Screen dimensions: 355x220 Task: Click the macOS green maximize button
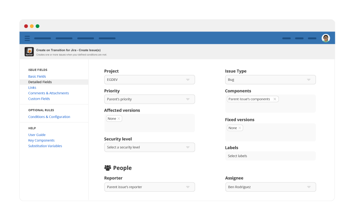[x=37, y=26]
